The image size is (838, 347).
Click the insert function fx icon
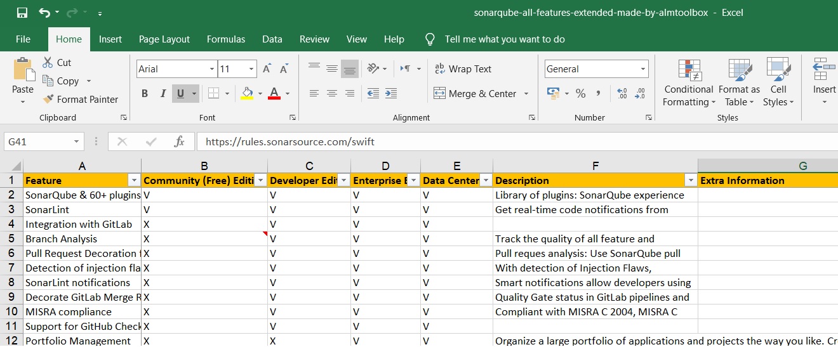pyautogui.click(x=180, y=141)
